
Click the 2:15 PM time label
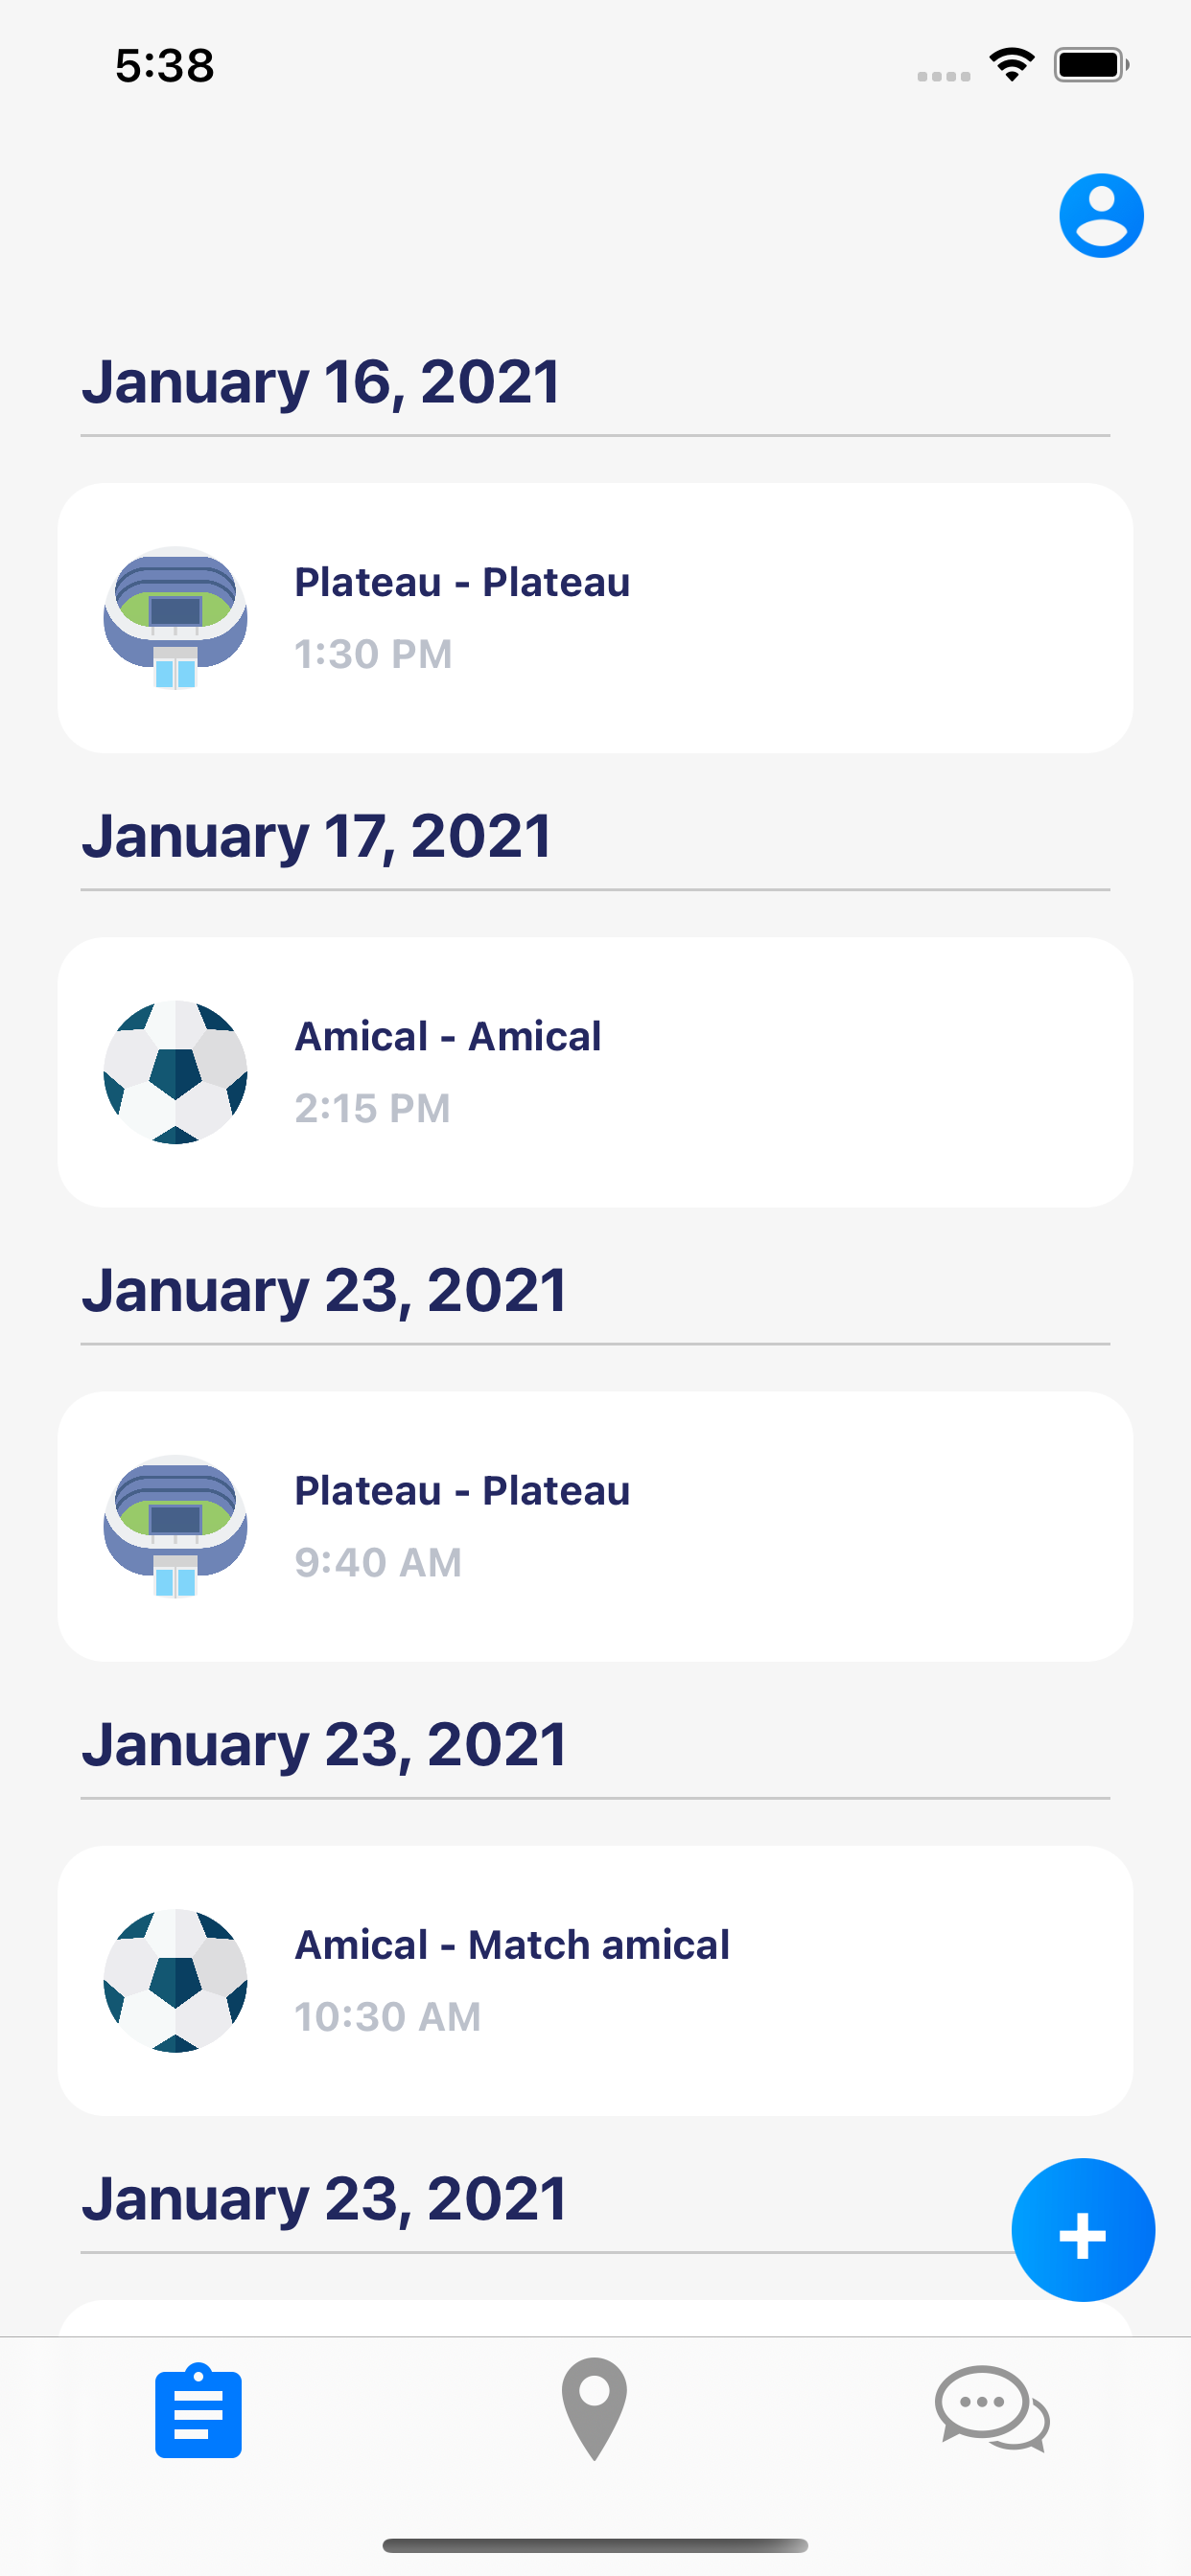372,1108
